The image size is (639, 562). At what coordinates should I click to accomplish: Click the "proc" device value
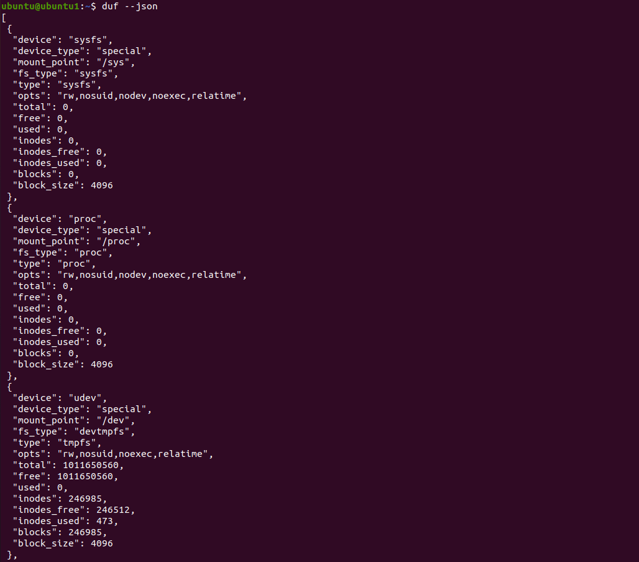pyautogui.click(x=85, y=219)
